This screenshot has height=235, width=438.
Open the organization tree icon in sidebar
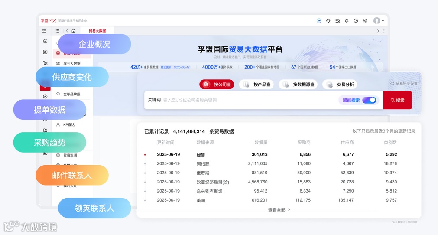click(x=45, y=63)
